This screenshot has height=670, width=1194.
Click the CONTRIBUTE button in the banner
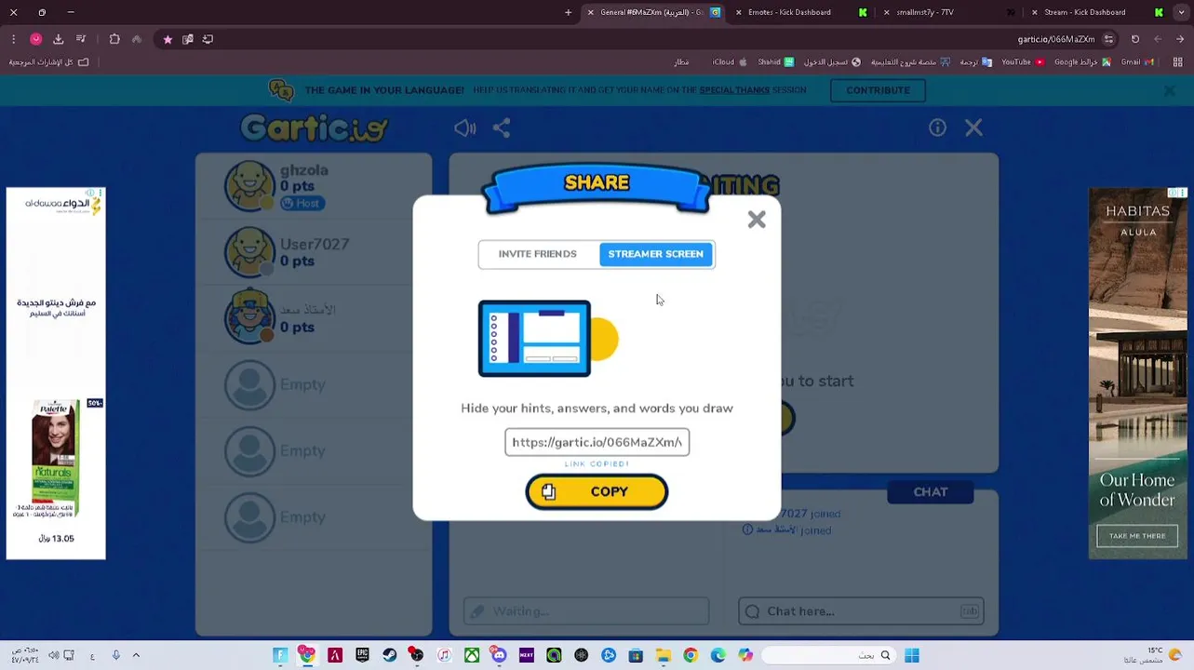point(878,90)
